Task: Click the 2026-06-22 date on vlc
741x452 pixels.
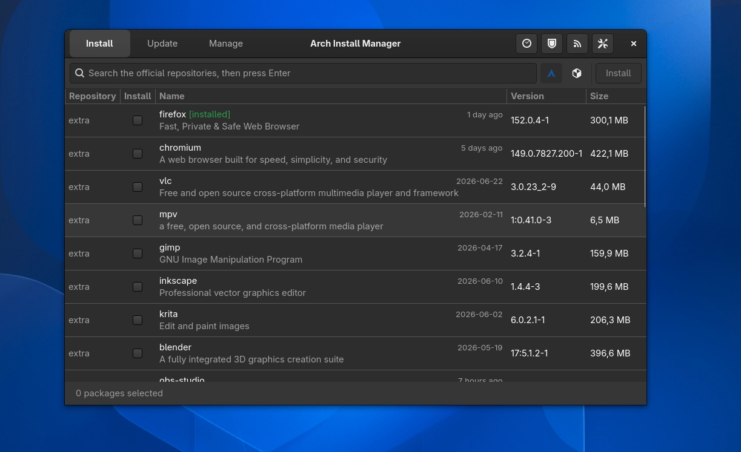Action: (479, 181)
